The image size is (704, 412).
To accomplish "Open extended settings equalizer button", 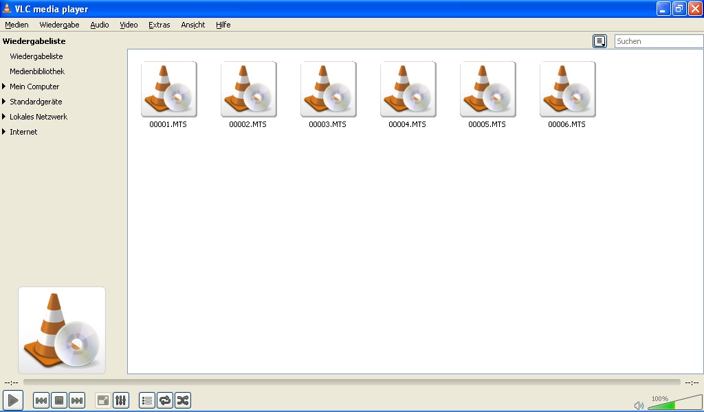I will coord(121,400).
